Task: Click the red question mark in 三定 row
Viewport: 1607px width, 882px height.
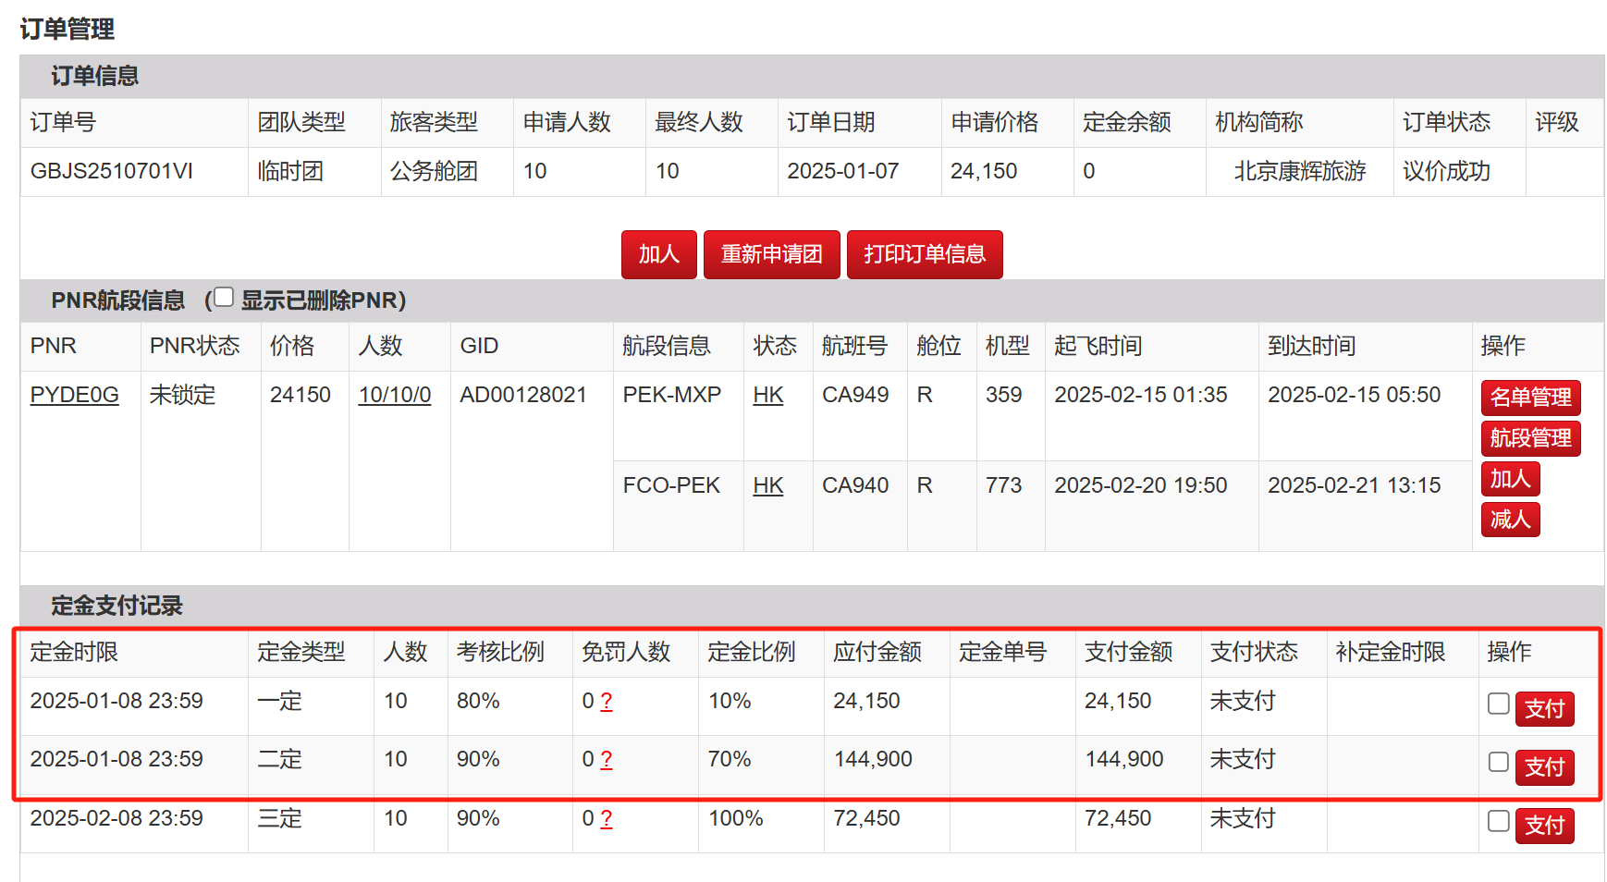Action: tap(607, 819)
